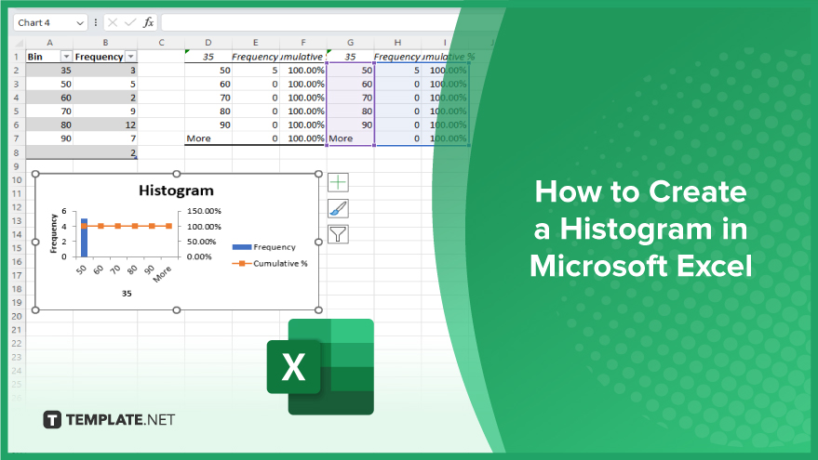
Task: Click the formula bar checkmark icon
Action: tap(130, 22)
